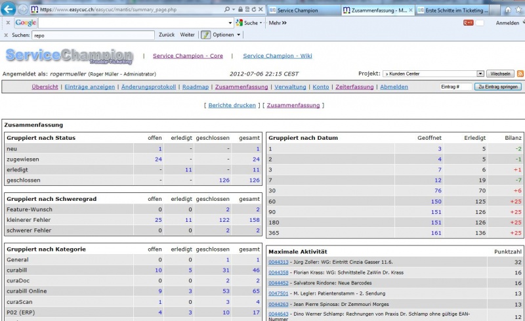This screenshot has width=525, height=321.
Task: Open issue 0044263 Jean Pierre Spinosa link
Action: coord(278,305)
